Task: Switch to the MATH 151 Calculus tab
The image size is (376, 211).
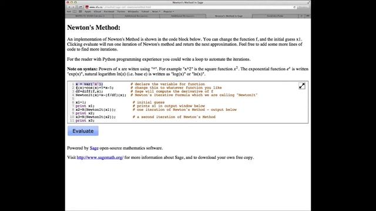Action: click(x=90, y=16)
